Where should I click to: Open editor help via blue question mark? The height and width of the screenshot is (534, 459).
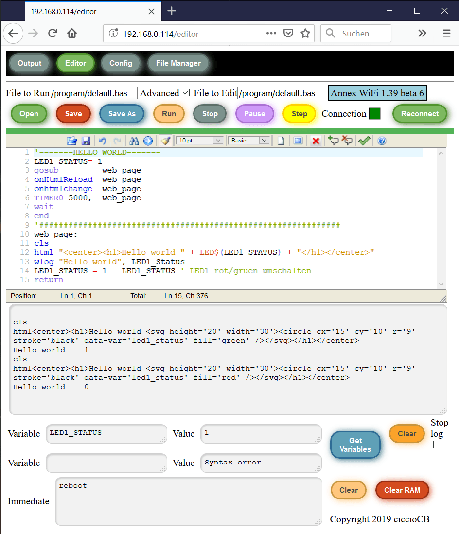click(382, 141)
